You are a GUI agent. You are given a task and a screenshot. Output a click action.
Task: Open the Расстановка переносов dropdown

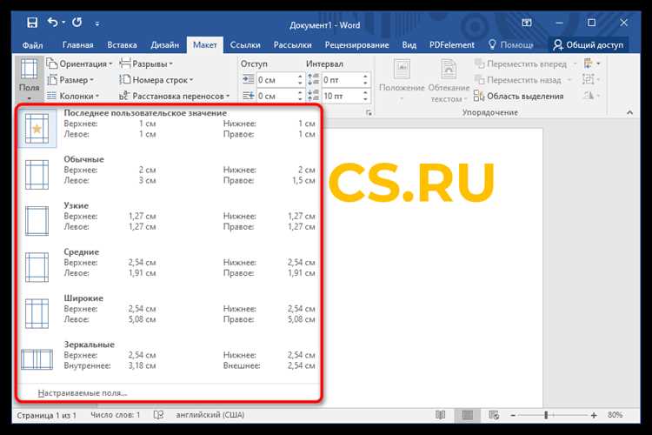(x=175, y=97)
